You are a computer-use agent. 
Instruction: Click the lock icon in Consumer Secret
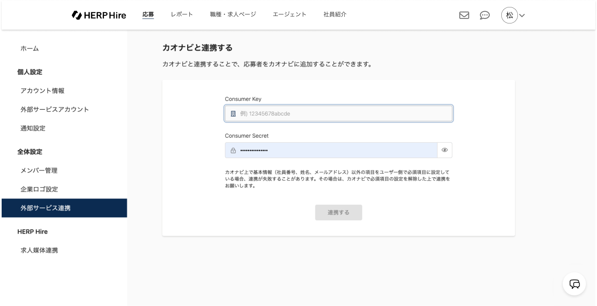point(233,151)
